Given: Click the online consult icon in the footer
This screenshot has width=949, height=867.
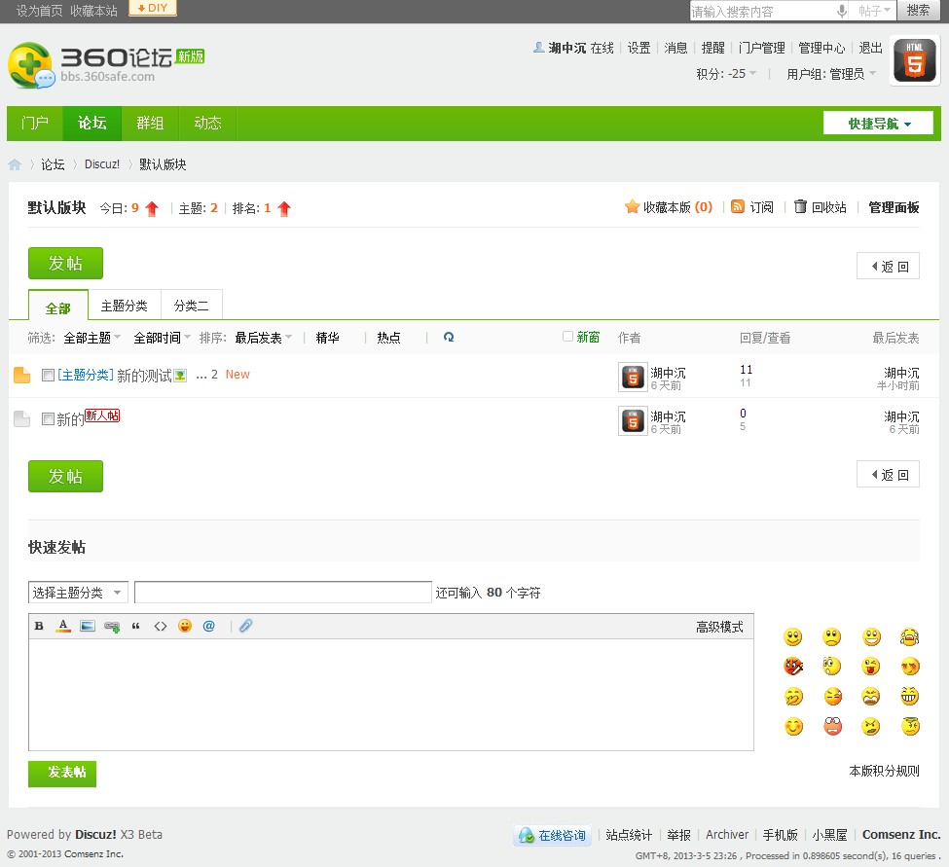Looking at the screenshot, I should click(x=526, y=836).
